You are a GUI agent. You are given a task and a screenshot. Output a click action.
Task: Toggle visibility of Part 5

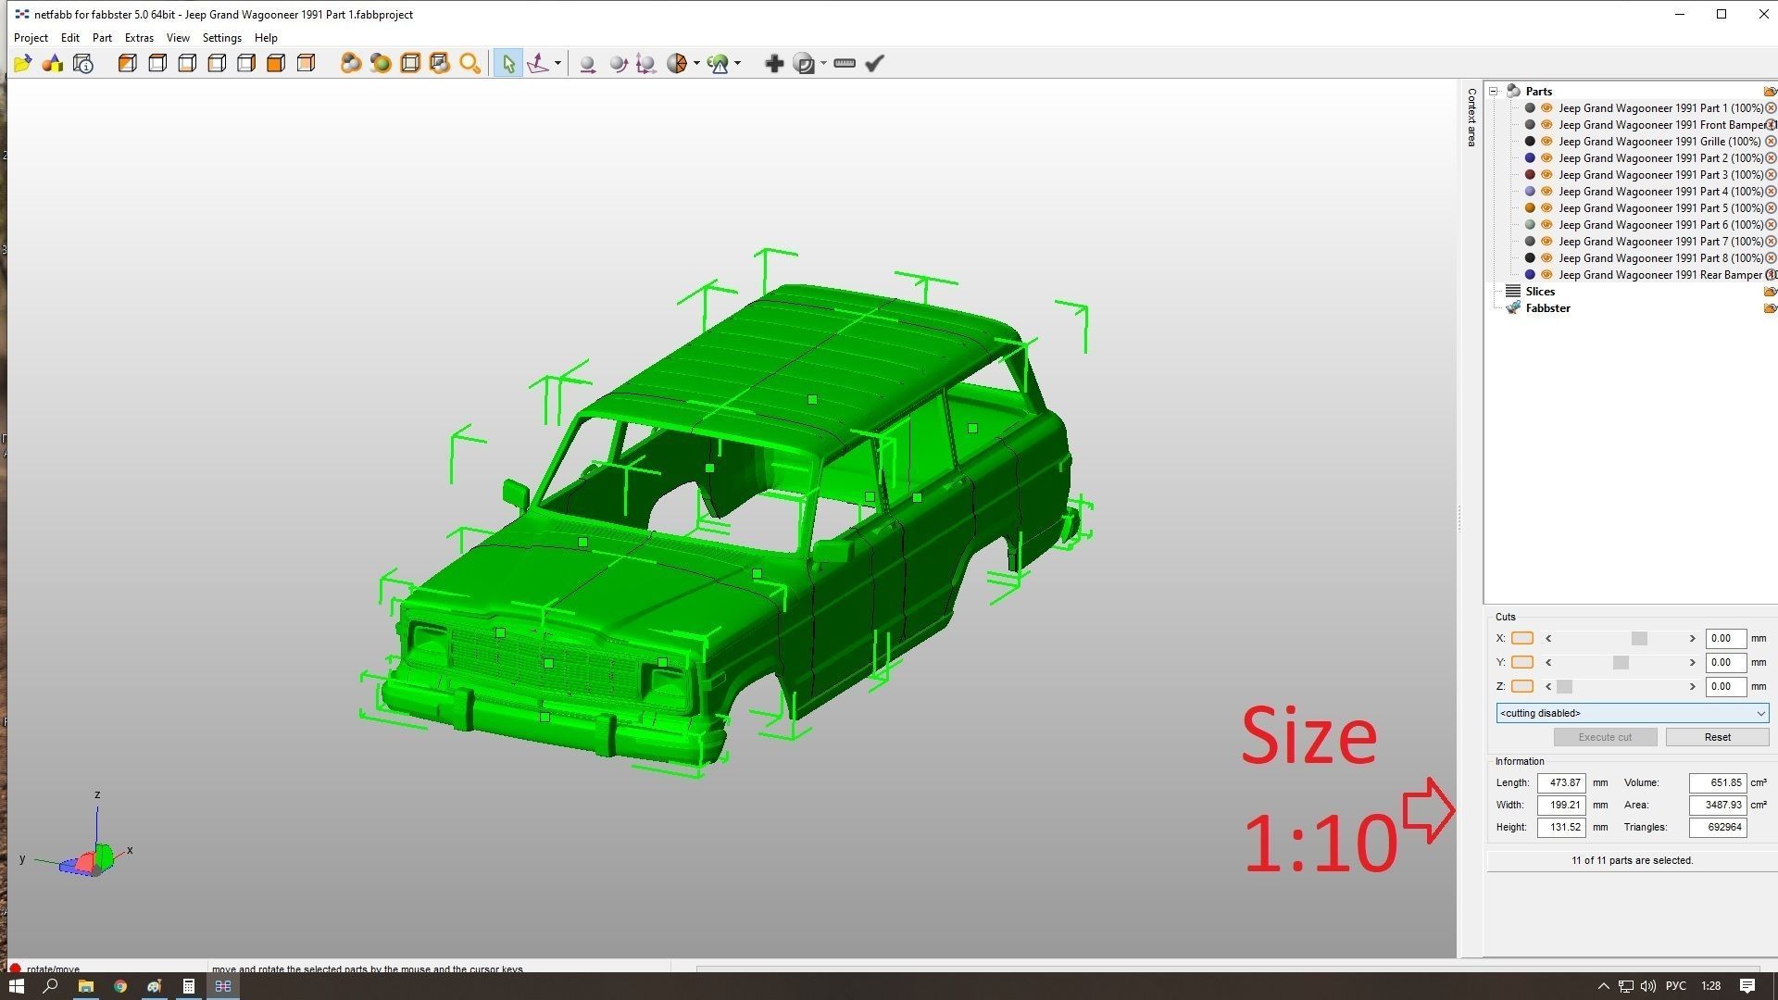1546,207
